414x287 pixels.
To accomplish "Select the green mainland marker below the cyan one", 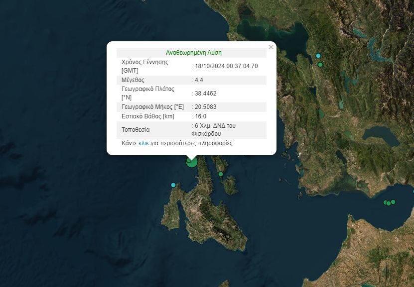I will tap(320, 65).
